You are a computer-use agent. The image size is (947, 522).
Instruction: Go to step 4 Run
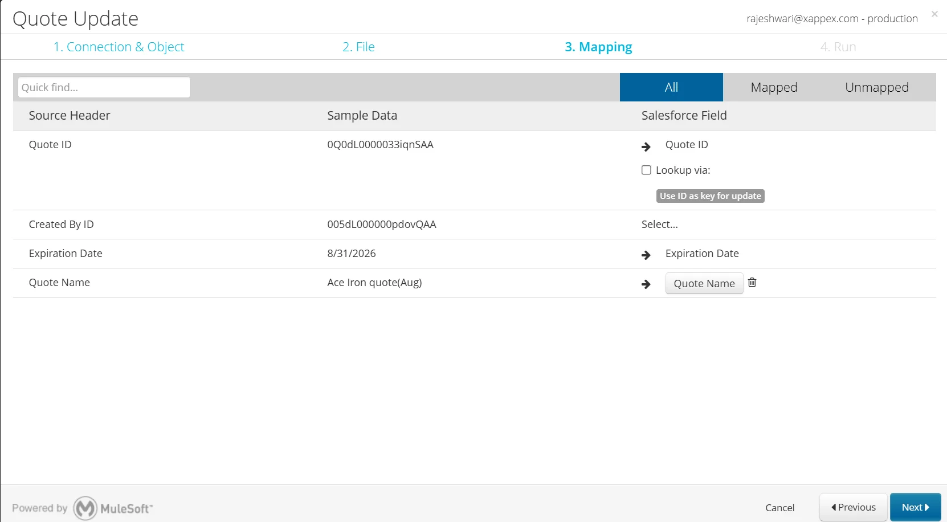point(838,47)
